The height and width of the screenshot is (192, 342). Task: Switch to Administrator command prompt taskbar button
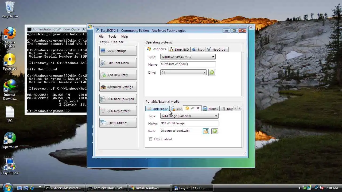tap(107, 188)
